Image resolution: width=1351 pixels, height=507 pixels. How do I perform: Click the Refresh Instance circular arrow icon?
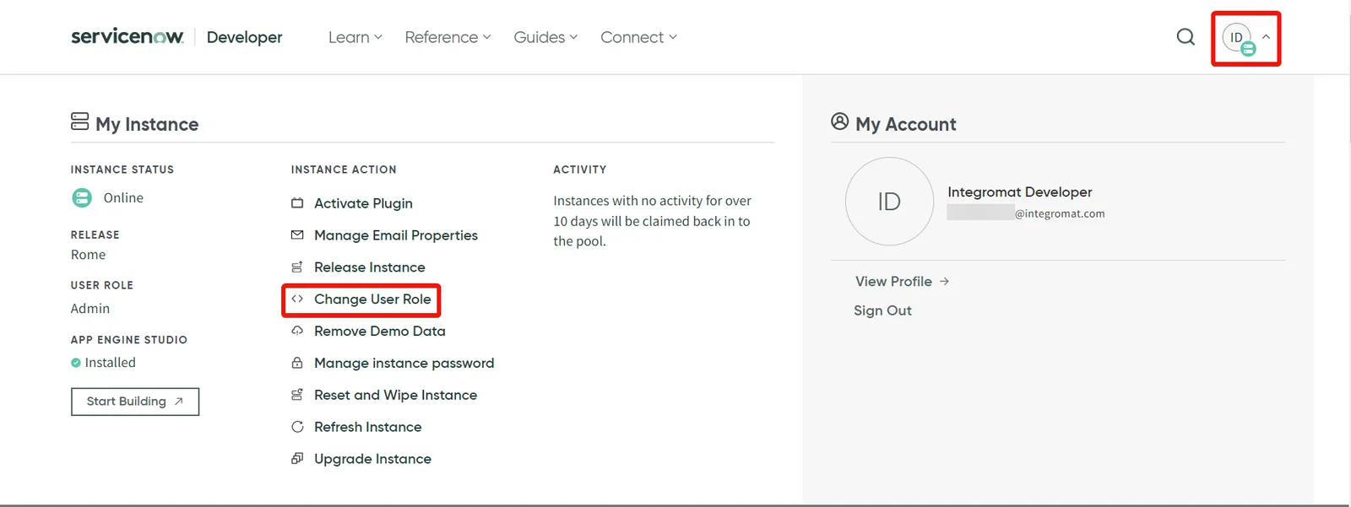click(297, 427)
